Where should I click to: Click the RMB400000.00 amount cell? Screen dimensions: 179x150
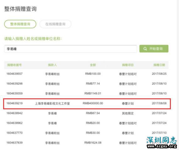pos(93,103)
